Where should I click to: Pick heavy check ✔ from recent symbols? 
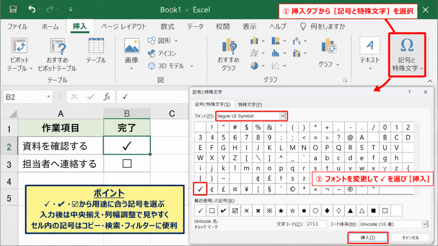223,211
